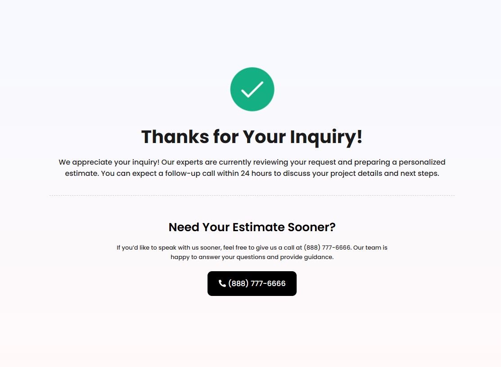Call using the black (888) 777-6666 button
Viewport: 501px width, 367px height.
click(x=252, y=283)
